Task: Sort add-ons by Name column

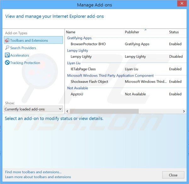Action: tap(71, 32)
